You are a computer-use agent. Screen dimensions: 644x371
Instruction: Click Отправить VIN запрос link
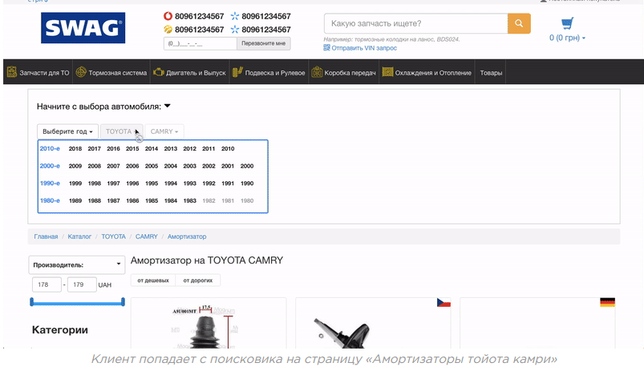click(x=364, y=47)
